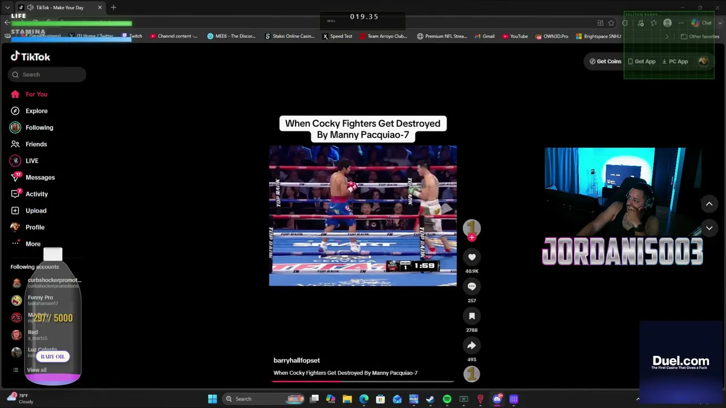Click the TikTok logo
This screenshot has height=408, width=726.
click(31, 57)
